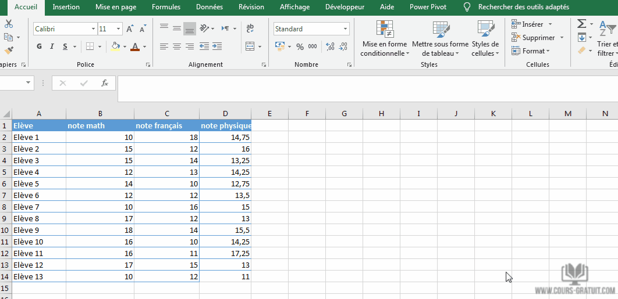
Task: Toggle underline with the S button
Action: pyautogui.click(x=65, y=46)
